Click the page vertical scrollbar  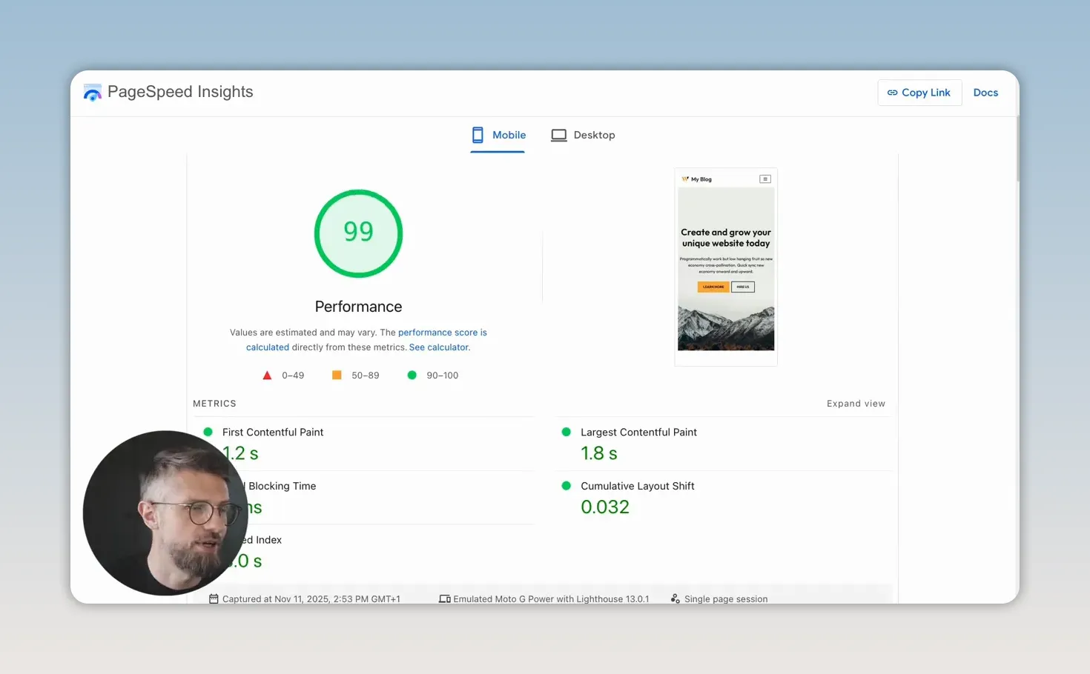point(1017,148)
